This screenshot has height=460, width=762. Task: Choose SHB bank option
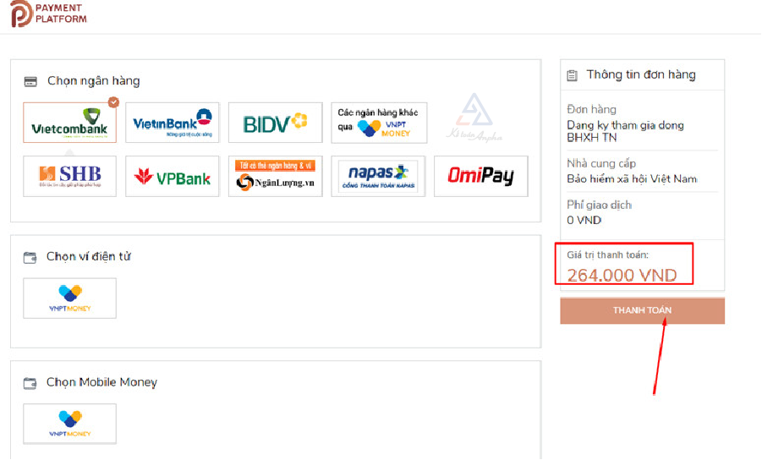coord(69,176)
